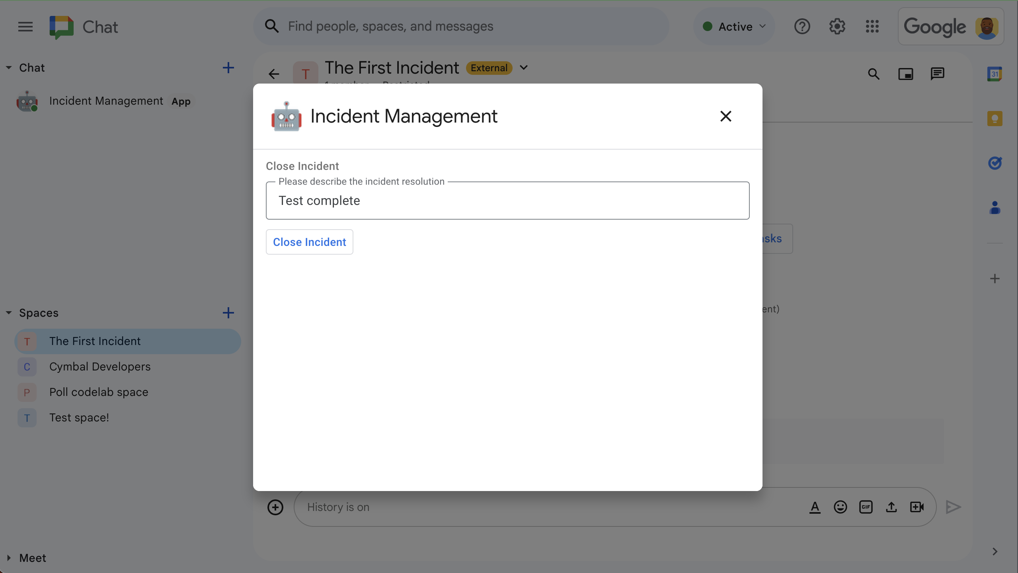
Task: Click the Incident Management robot icon
Action: point(285,117)
